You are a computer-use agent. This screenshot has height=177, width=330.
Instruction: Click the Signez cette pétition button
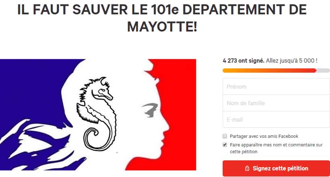pos(276,169)
